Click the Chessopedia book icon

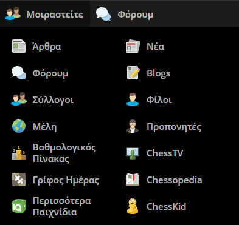pos(133,180)
